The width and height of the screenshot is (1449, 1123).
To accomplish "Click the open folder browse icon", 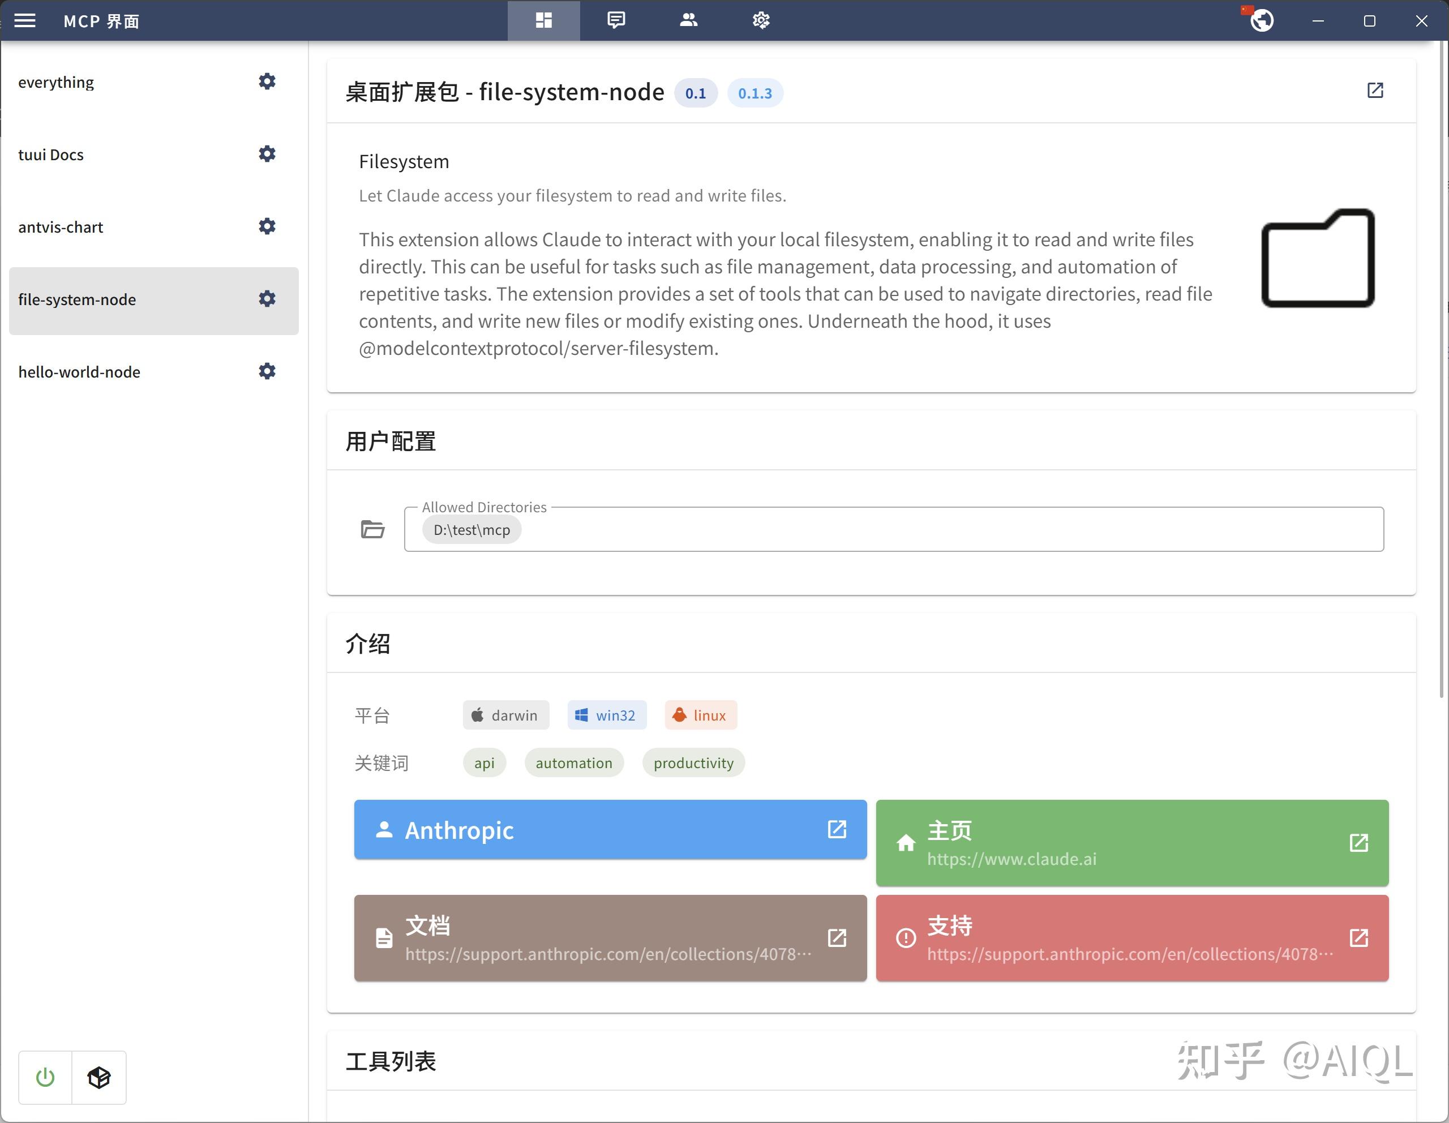I will [372, 529].
